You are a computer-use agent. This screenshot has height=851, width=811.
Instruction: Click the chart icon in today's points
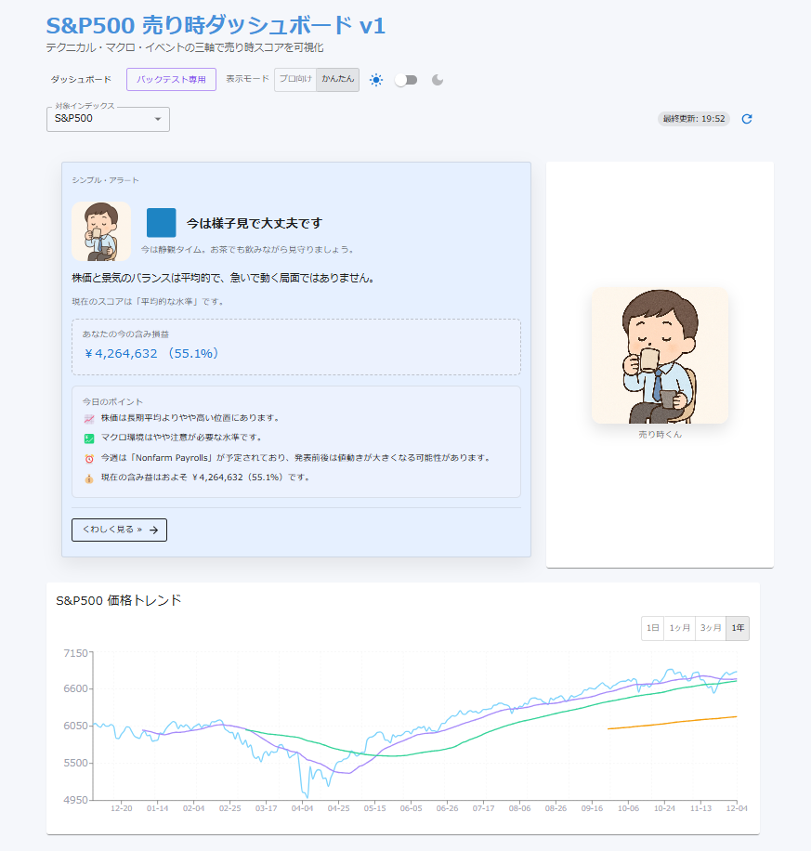[x=89, y=419]
